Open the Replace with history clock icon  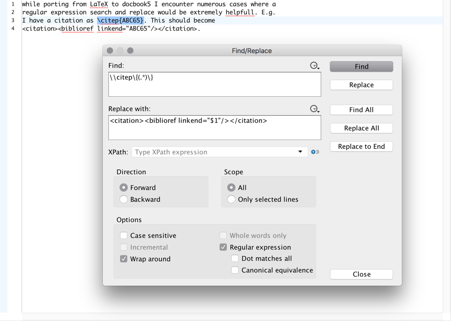coord(315,109)
